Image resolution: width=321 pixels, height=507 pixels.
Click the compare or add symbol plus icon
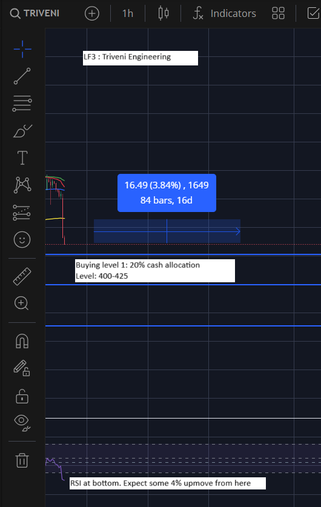coord(92,13)
